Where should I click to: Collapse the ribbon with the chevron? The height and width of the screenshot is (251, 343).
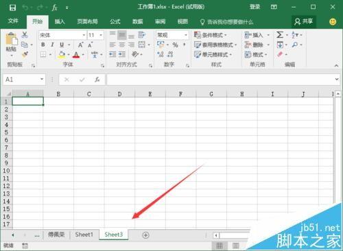[336, 66]
